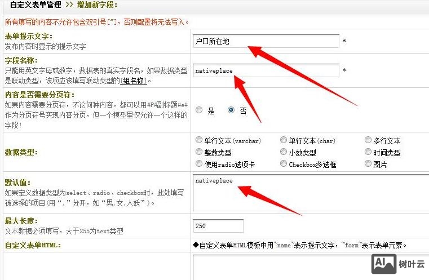Click the 自定义表单HTML textarea
Viewport: 429px width, 280px height.
pyautogui.click(x=311, y=268)
